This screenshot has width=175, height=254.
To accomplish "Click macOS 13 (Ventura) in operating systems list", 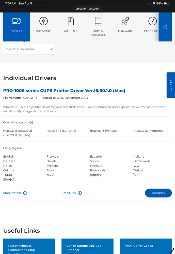I will point(104,131).
